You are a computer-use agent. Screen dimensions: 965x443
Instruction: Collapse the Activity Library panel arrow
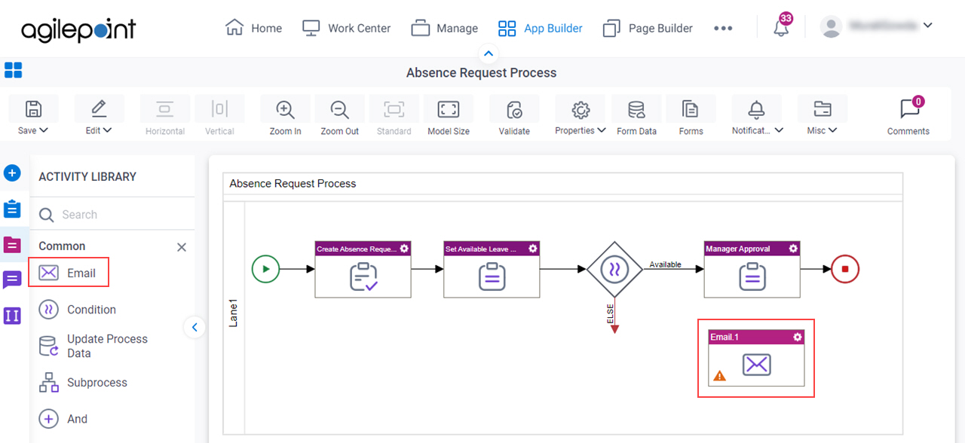[x=195, y=327]
